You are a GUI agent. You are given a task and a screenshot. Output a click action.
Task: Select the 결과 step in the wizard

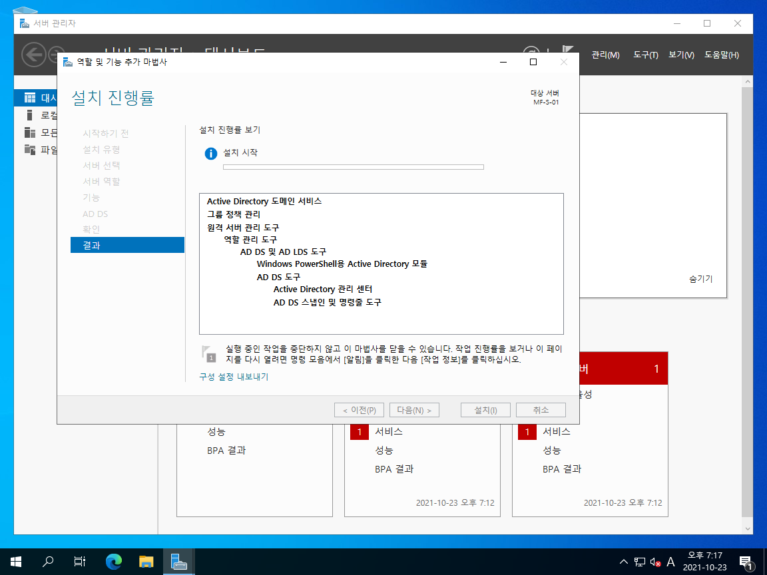(127, 245)
